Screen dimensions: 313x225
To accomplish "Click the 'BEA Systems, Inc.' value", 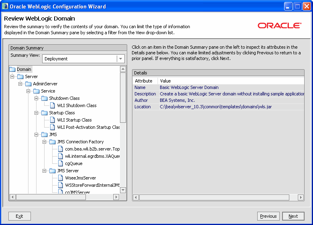I will coord(177,100).
